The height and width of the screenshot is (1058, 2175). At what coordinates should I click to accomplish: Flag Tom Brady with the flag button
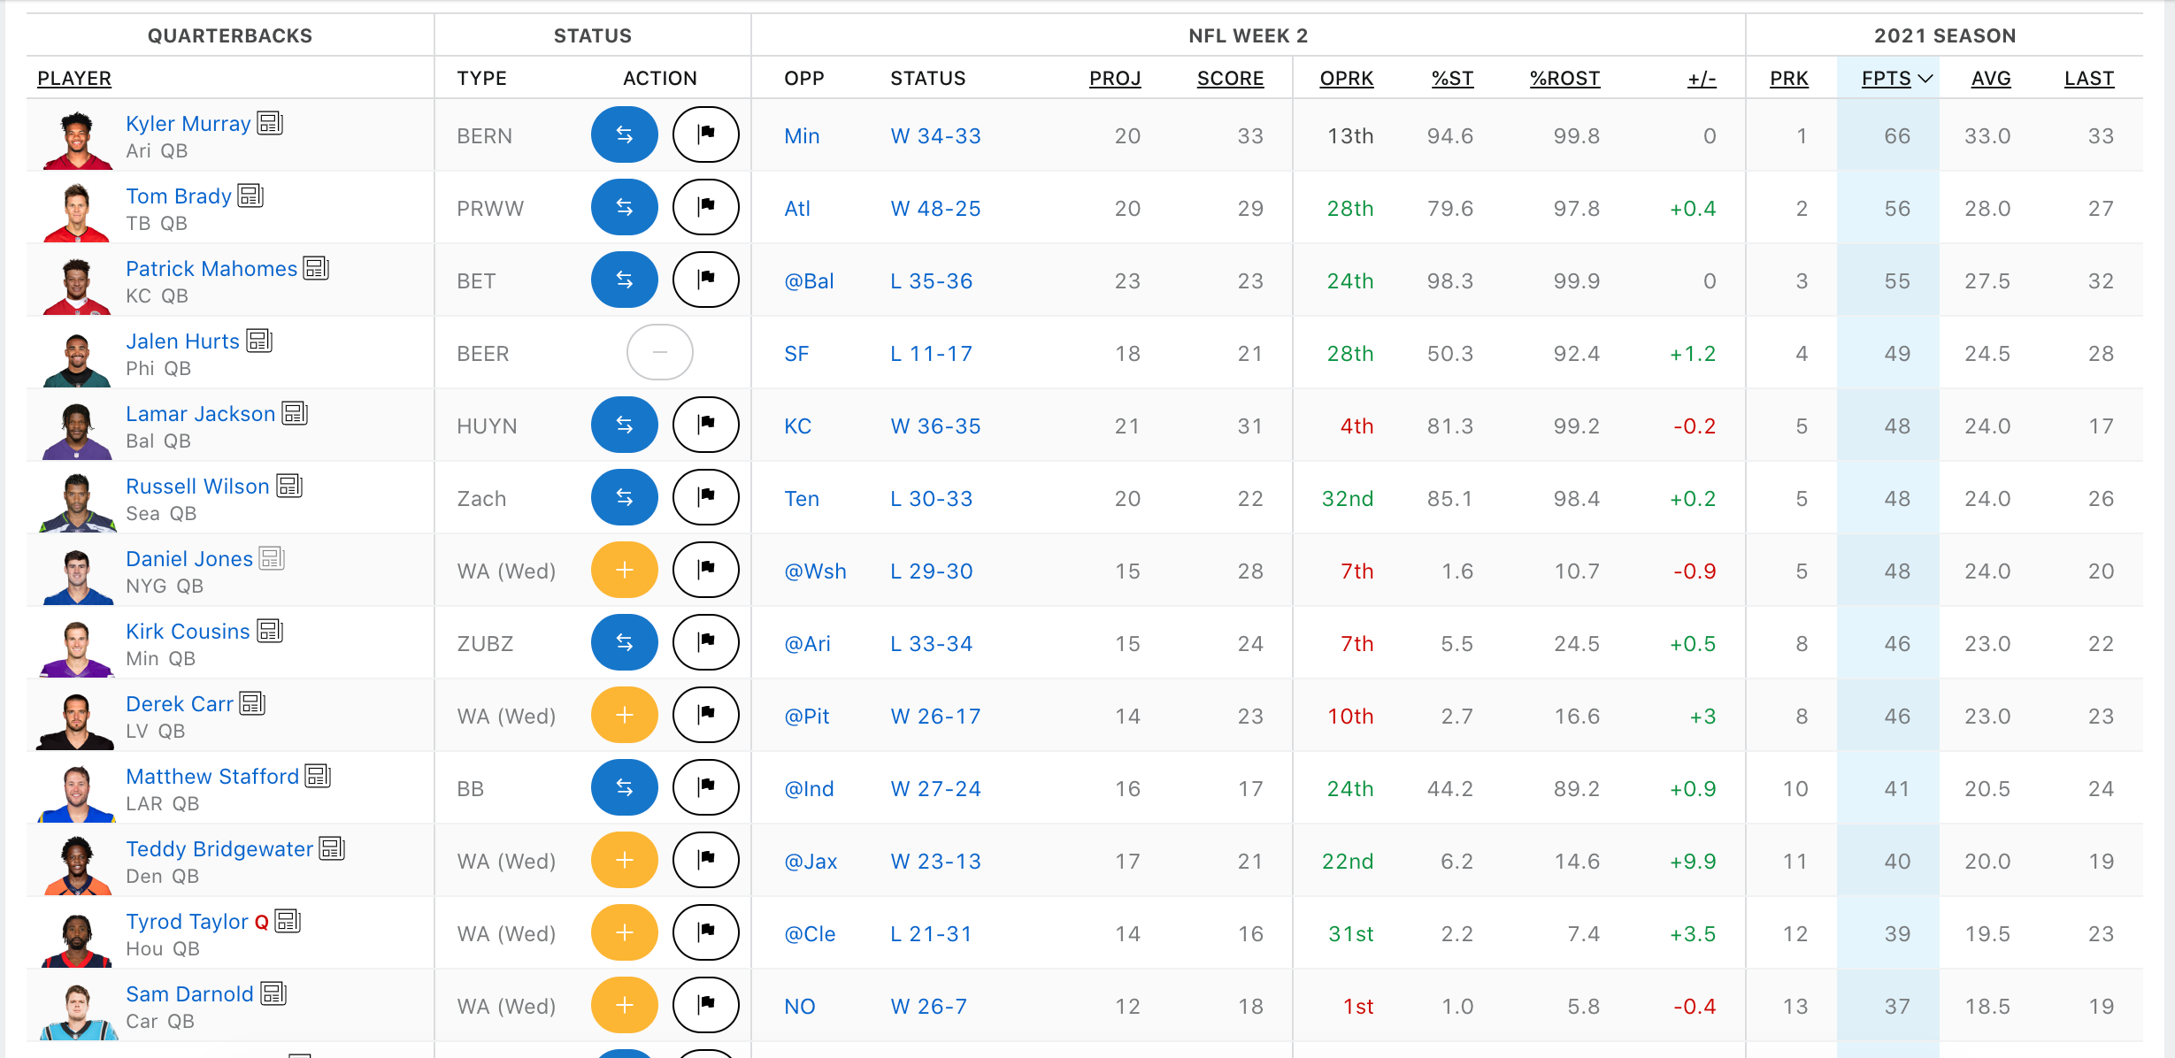[x=705, y=207]
